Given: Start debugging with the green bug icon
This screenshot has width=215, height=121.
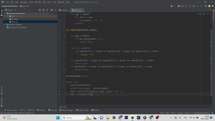Looking at the screenshot, I should (x=194, y=6).
